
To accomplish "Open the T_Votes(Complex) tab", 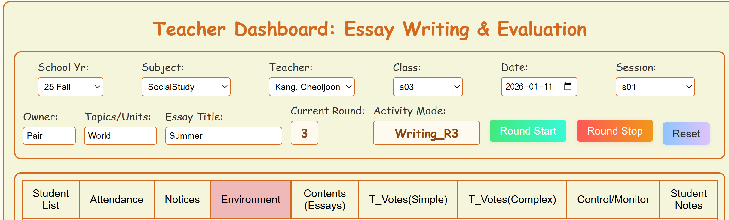I will pos(512,199).
